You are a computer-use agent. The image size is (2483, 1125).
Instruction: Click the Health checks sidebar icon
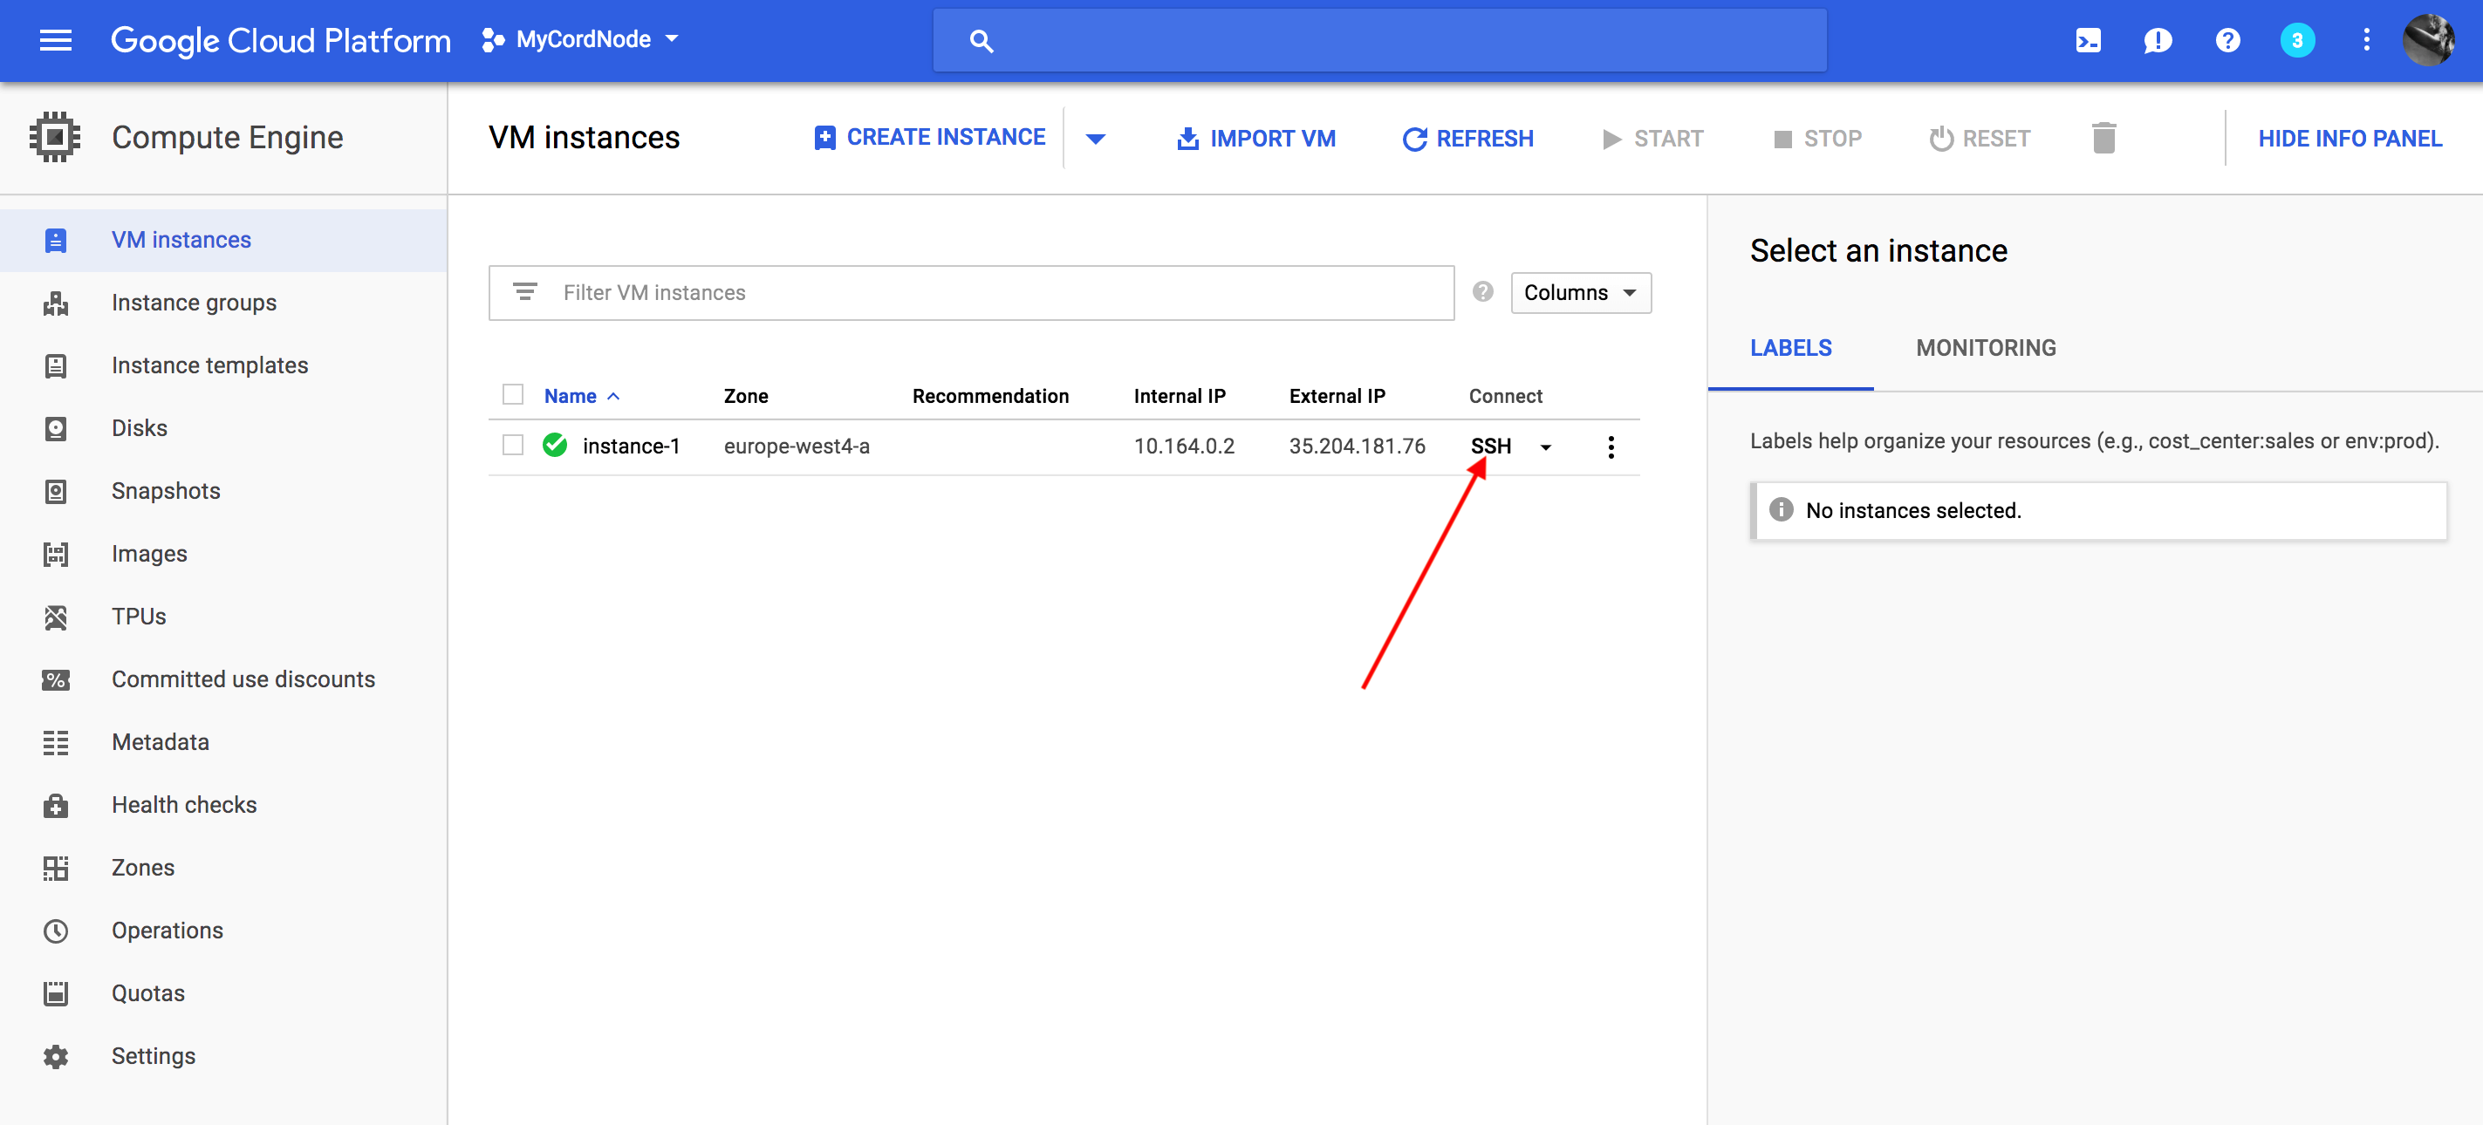pyautogui.click(x=56, y=805)
